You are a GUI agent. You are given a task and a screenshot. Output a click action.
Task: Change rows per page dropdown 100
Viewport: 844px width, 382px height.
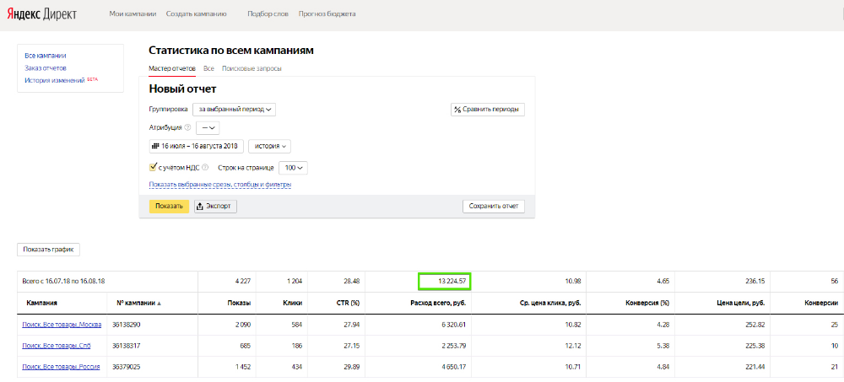coord(294,168)
